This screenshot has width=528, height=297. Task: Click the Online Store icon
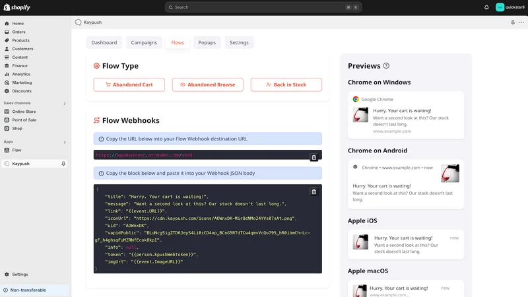tap(7, 112)
